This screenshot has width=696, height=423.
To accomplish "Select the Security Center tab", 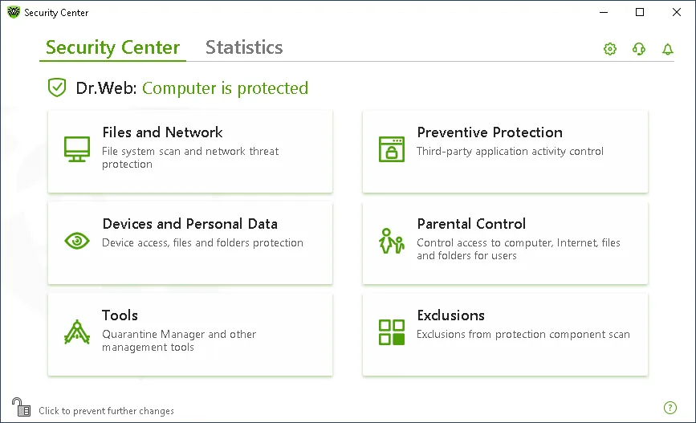I will click(112, 47).
